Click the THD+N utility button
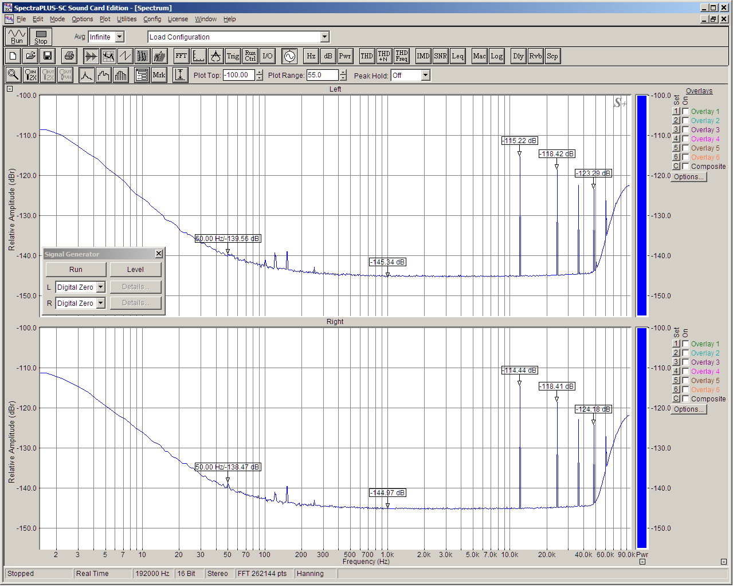Image resolution: width=733 pixels, height=588 pixels. click(x=384, y=56)
